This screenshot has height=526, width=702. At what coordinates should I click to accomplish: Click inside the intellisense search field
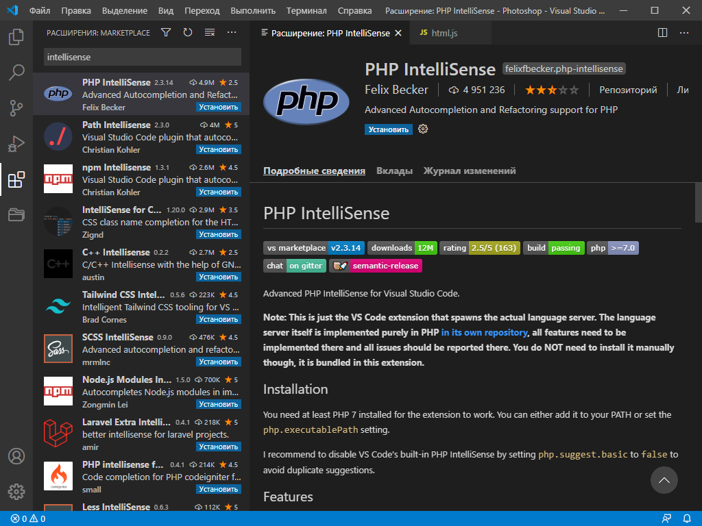point(141,55)
